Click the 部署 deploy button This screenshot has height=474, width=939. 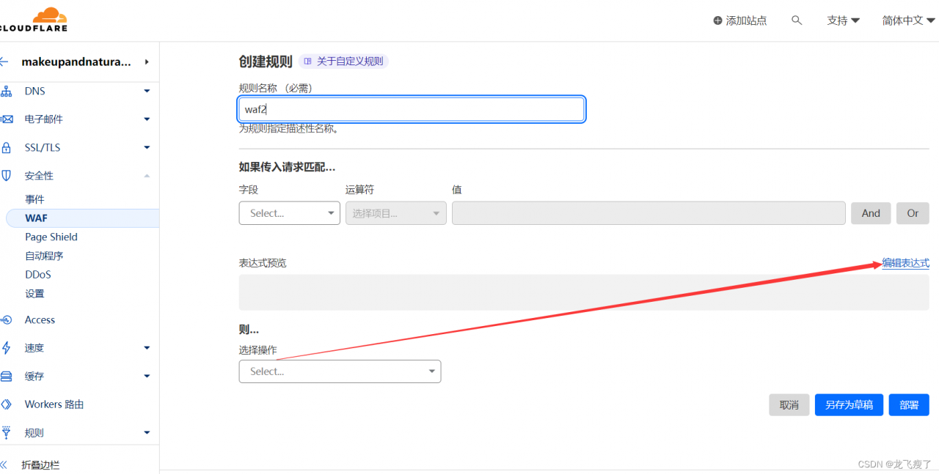(x=908, y=404)
